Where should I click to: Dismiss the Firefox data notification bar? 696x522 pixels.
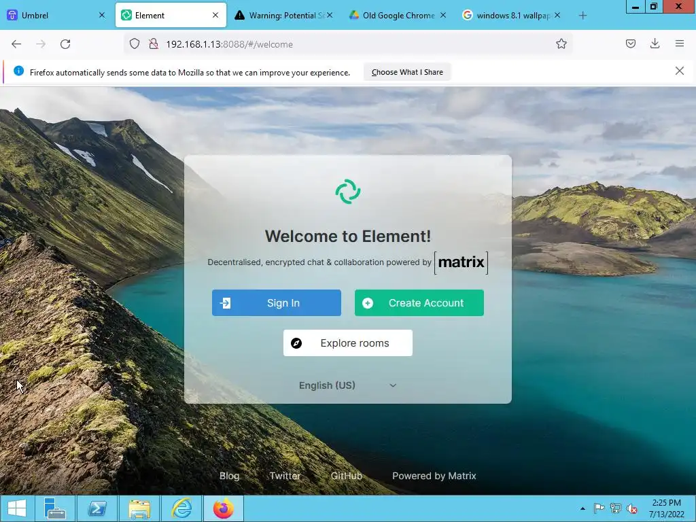680,71
